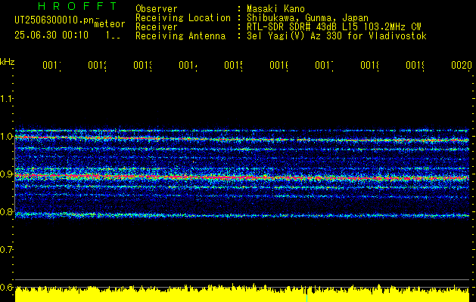Click the 1.0 kHz axis label
The width and height of the screenshot is (476, 302).
point(6,136)
